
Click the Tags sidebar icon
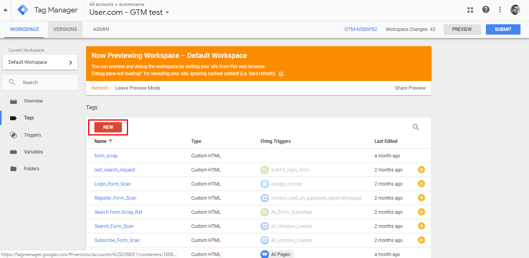14,118
